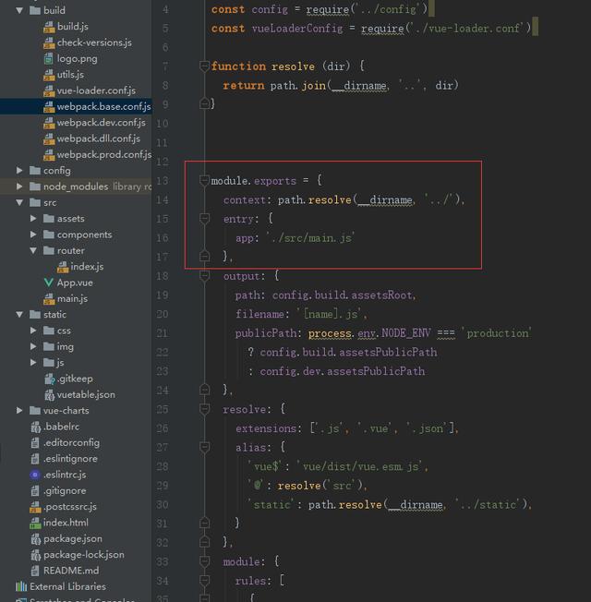The width and height of the screenshot is (591, 602).
Task: Expand the node_modules folder arrow
Action: coord(19,187)
